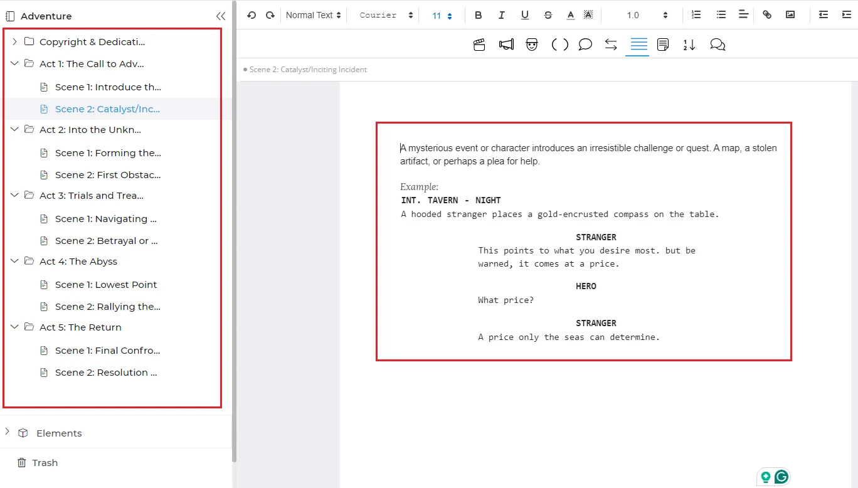The width and height of the screenshot is (858, 488).
Task: Select the dialogue speech bubble element
Action: coord(585,45)
